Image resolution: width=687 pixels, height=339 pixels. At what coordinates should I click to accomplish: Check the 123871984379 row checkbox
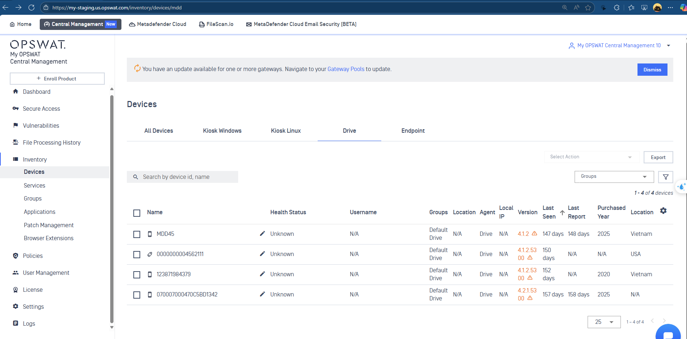pyautogui.click(x=137, y=275)
